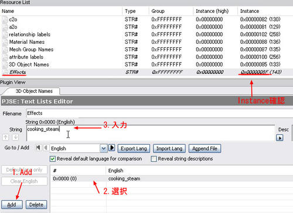Image resolution: width=293 pixels, height=213 pixels.
Task: Click the String field with cooking_steam
Action: tap(151, 133)
